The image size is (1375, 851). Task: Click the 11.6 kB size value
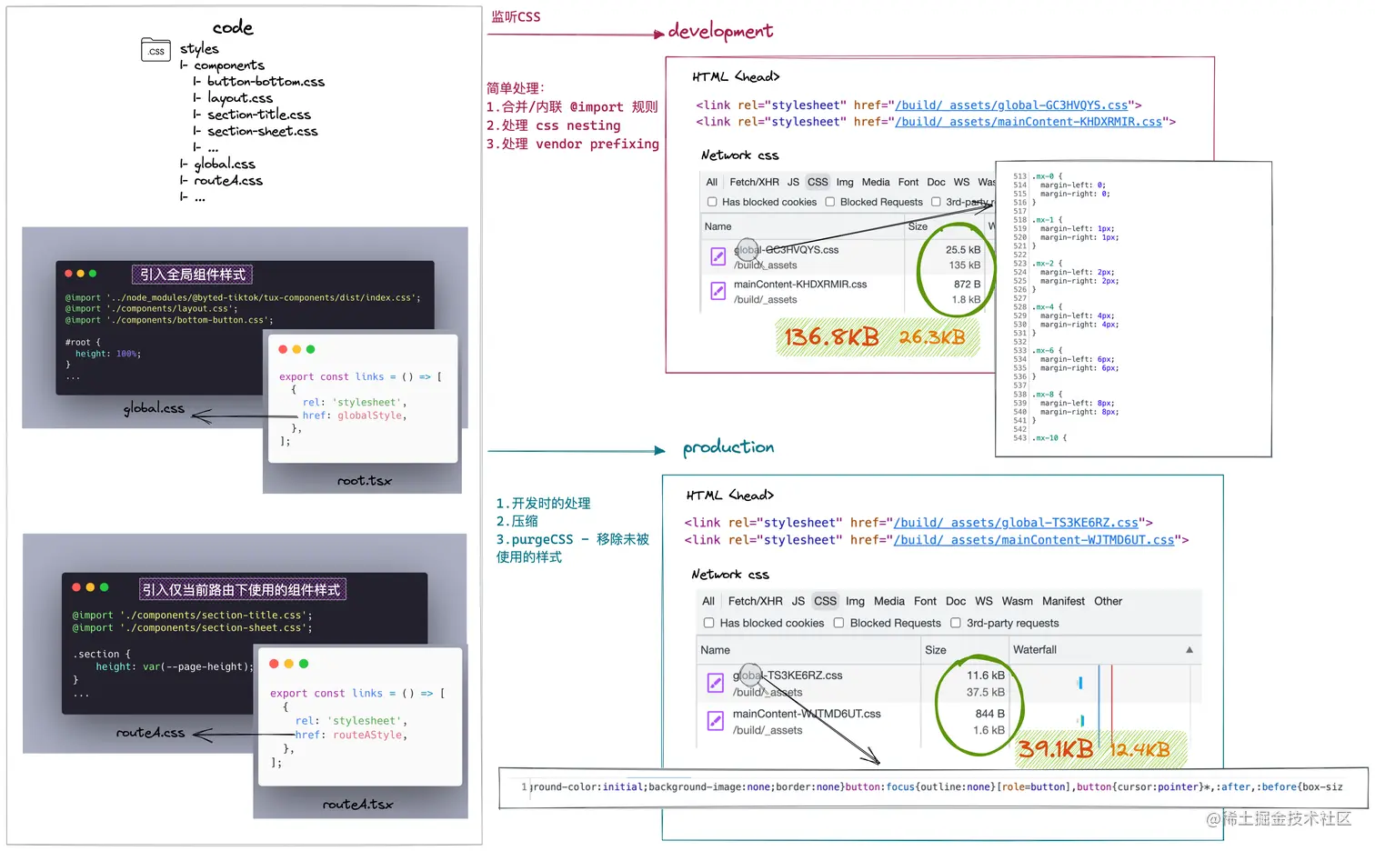[x=986, y=676]
